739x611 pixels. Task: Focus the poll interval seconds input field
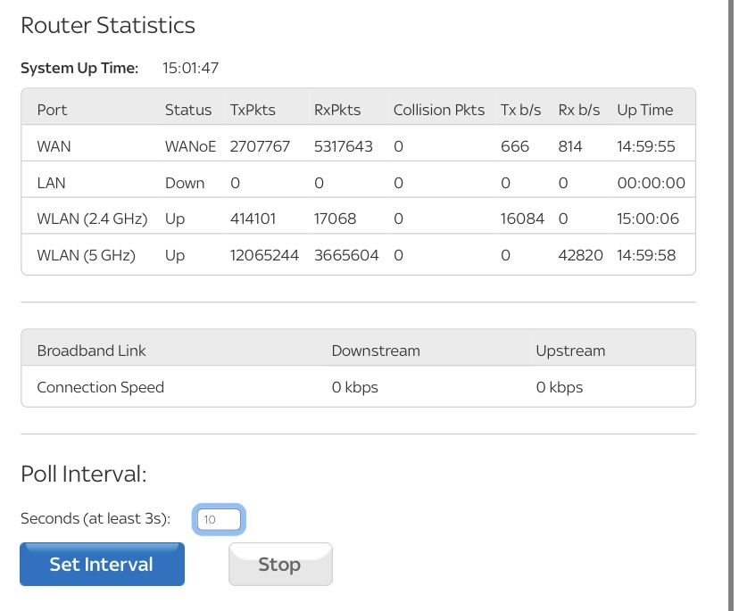[x=219, y=519]
